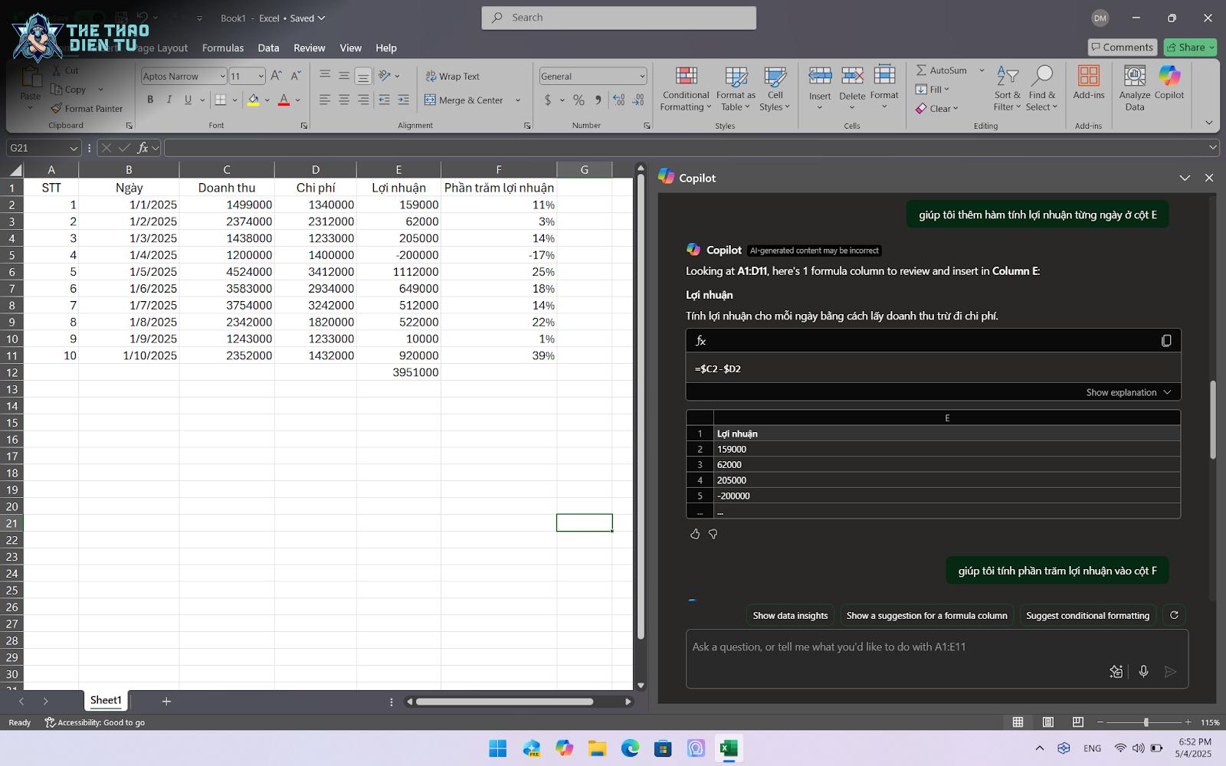Click the Increase Font Size icon
The image size is (1226, 766).
tap(277, 76)
